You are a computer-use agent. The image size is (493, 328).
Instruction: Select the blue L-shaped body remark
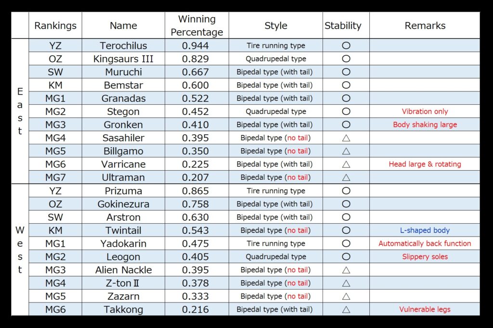pos(425,230)
